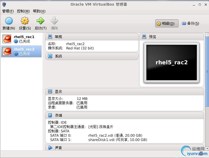Viewport: 209px width, 158px height.
Task: Click the 新建(N) new VM starburst icon
Action: [9, 21]
